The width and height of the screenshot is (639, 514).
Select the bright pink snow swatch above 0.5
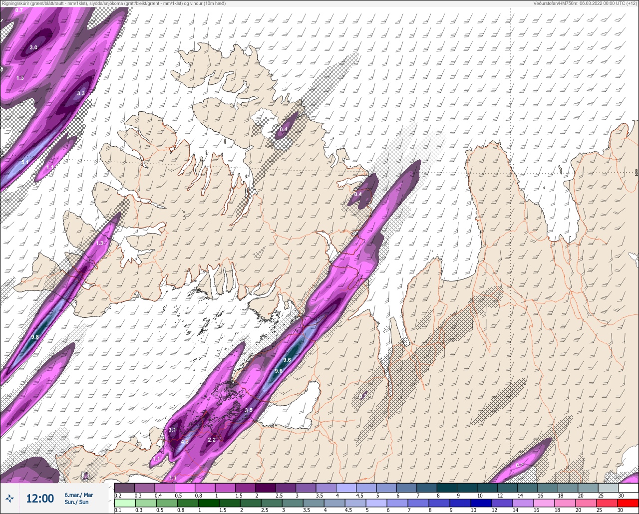point(185,488)
